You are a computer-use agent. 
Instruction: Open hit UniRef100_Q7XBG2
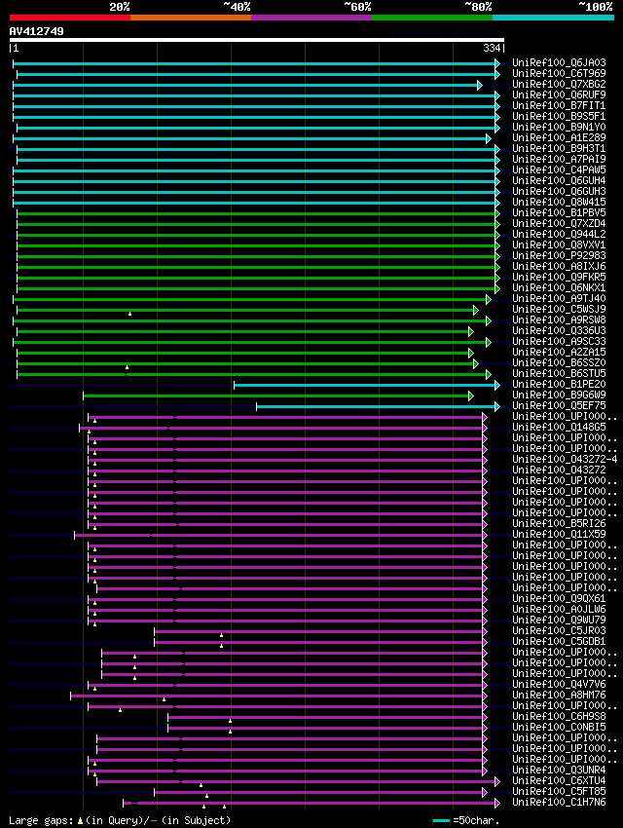click(x=559, y=84)
